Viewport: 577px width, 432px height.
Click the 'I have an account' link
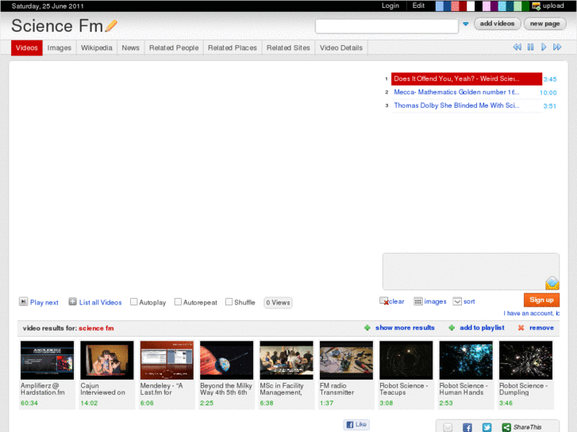[x=532, y=313]
